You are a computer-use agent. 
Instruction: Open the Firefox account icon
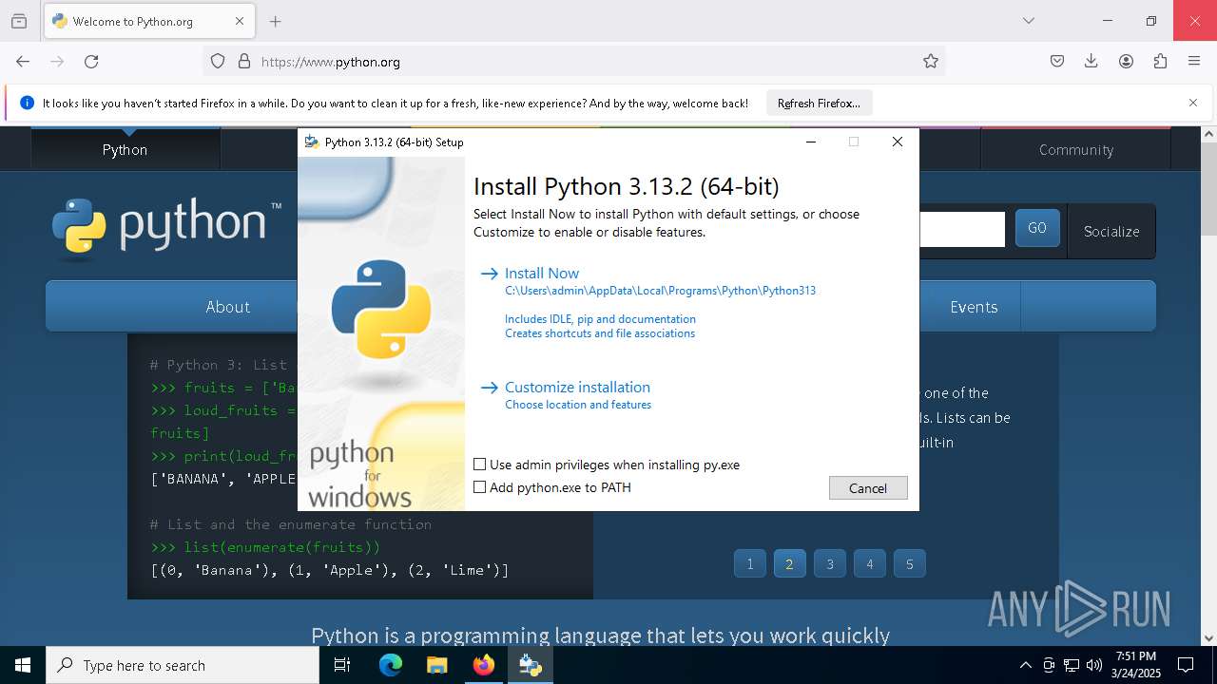1126,61
